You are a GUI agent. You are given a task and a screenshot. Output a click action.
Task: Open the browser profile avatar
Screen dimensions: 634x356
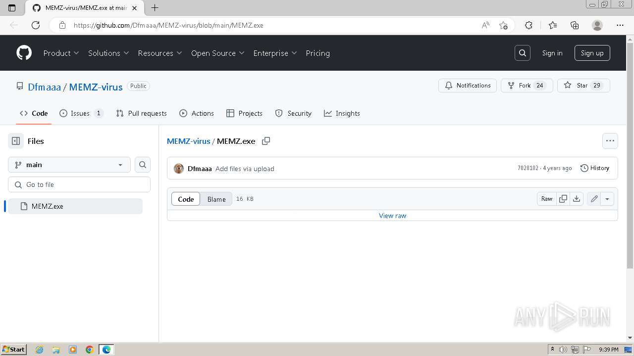coord(597,25)
